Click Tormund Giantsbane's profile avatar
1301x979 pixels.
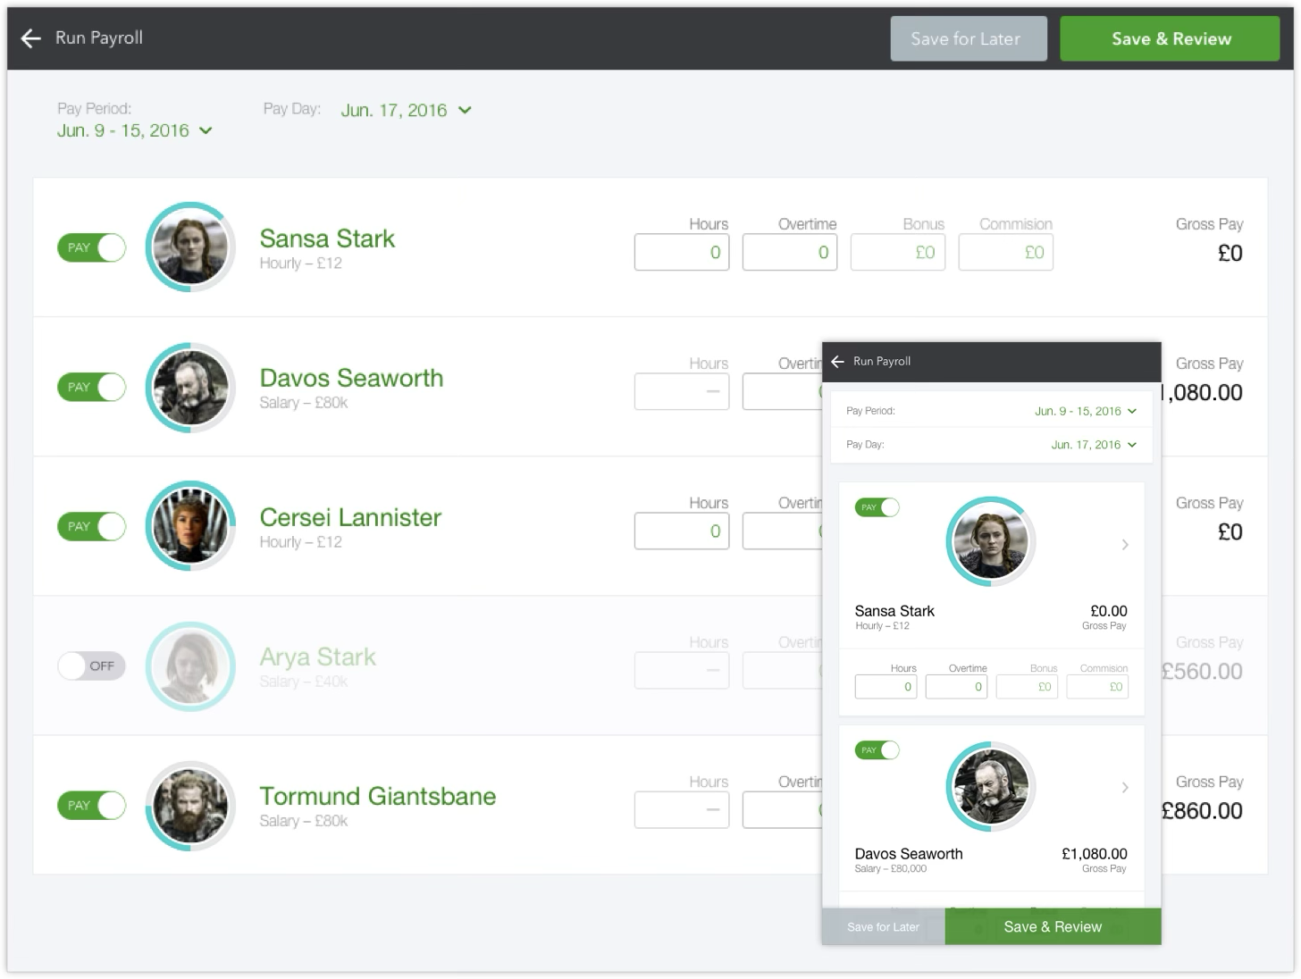click(x=190, y=806)
